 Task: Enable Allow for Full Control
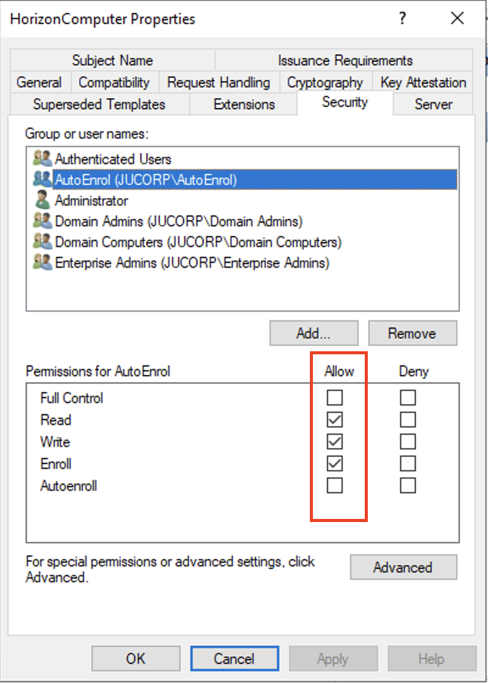[x=335, y=398]
